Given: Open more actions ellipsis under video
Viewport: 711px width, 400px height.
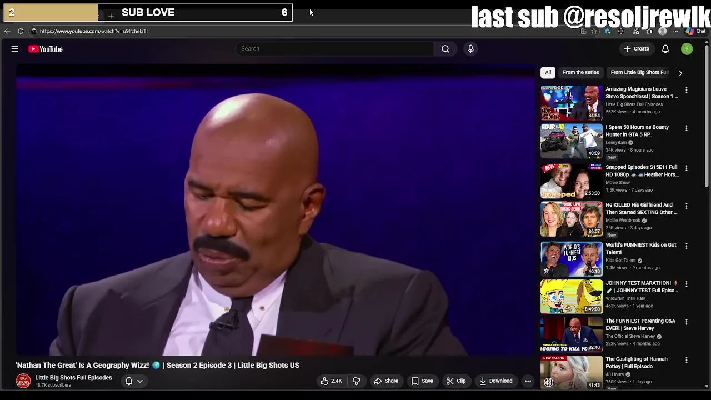Looking at the screenshot, I should coord(528,381).
